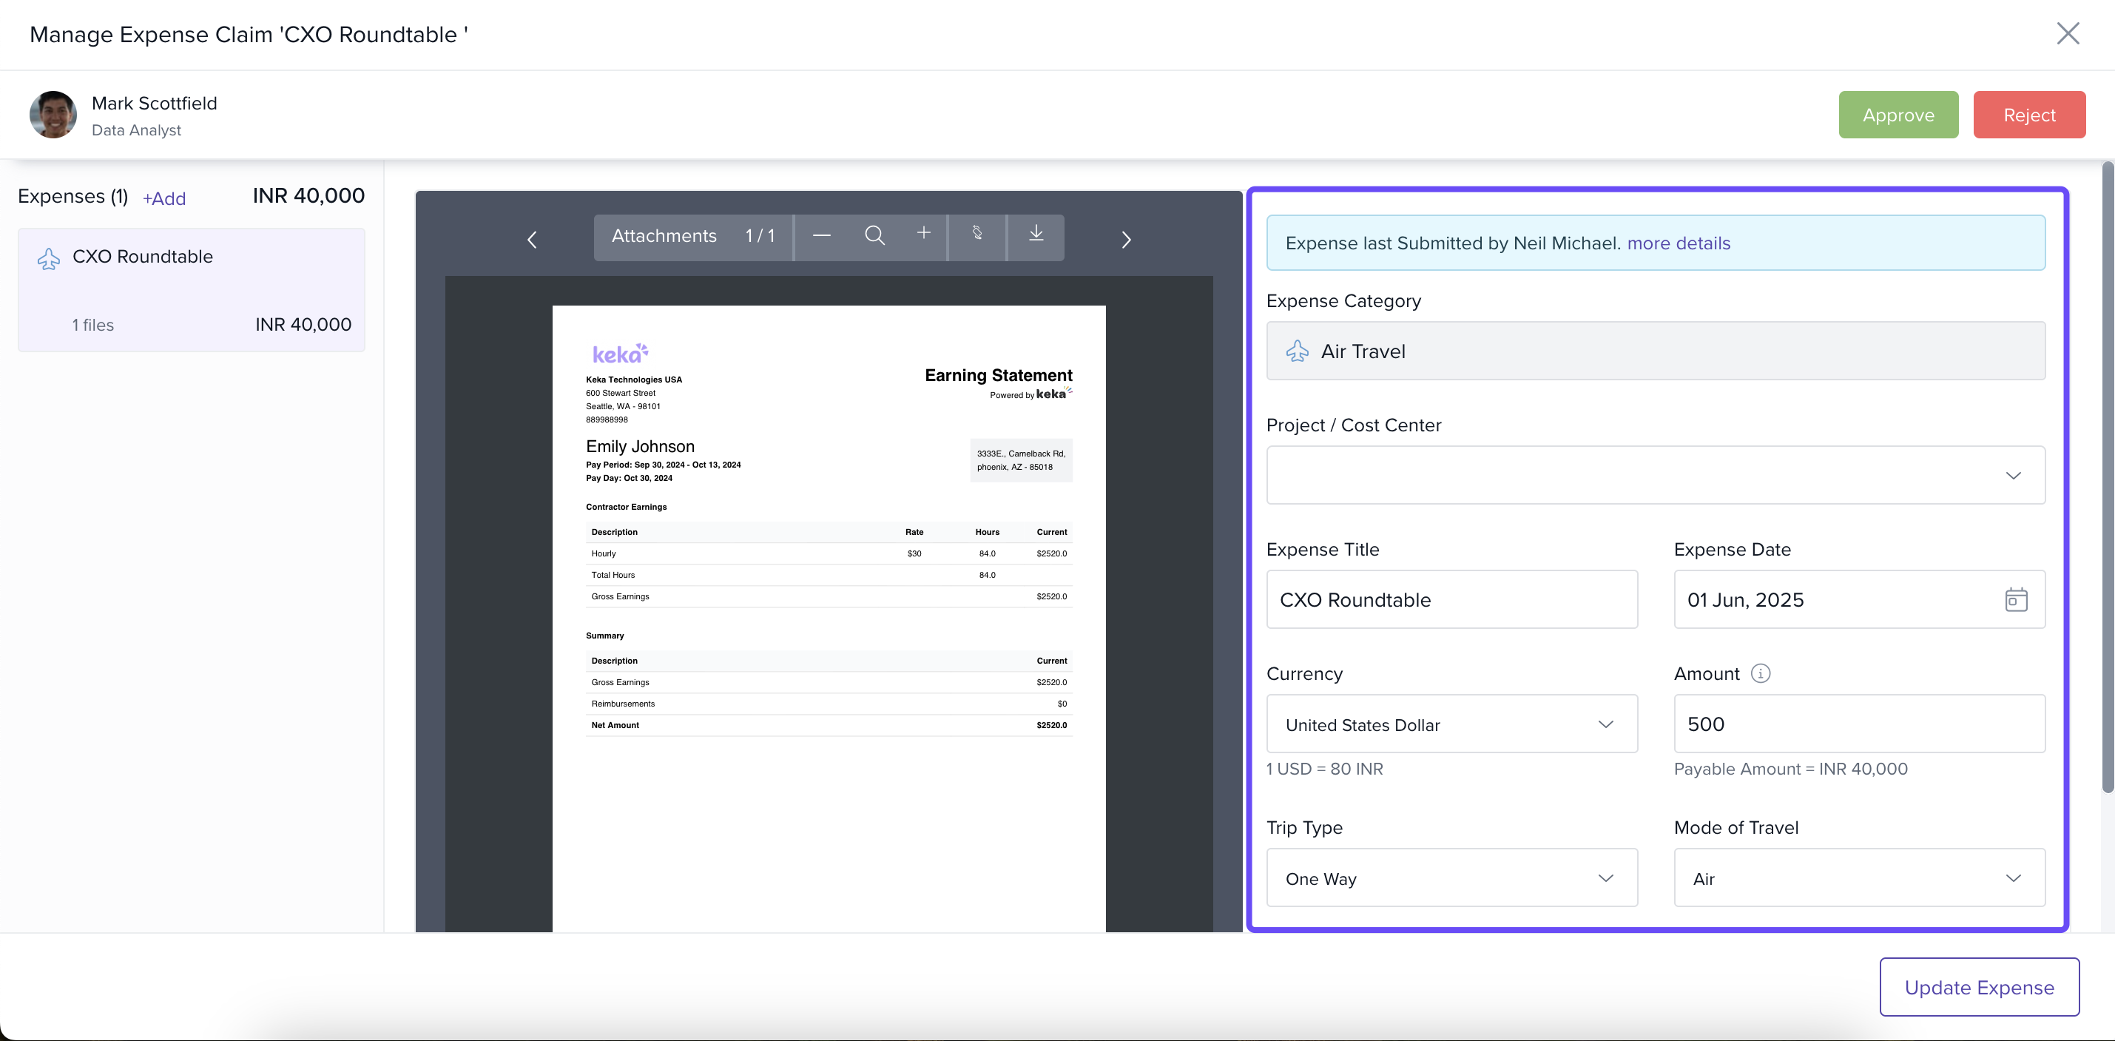The height and width of the screenshot is (1041, 2115).
Task: Go to next attachment arrow
Action: (x=1127, y=240)
